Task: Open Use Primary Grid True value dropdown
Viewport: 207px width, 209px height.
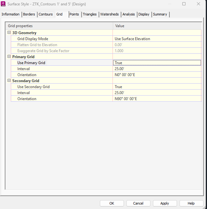Action: tap(157, 63)
